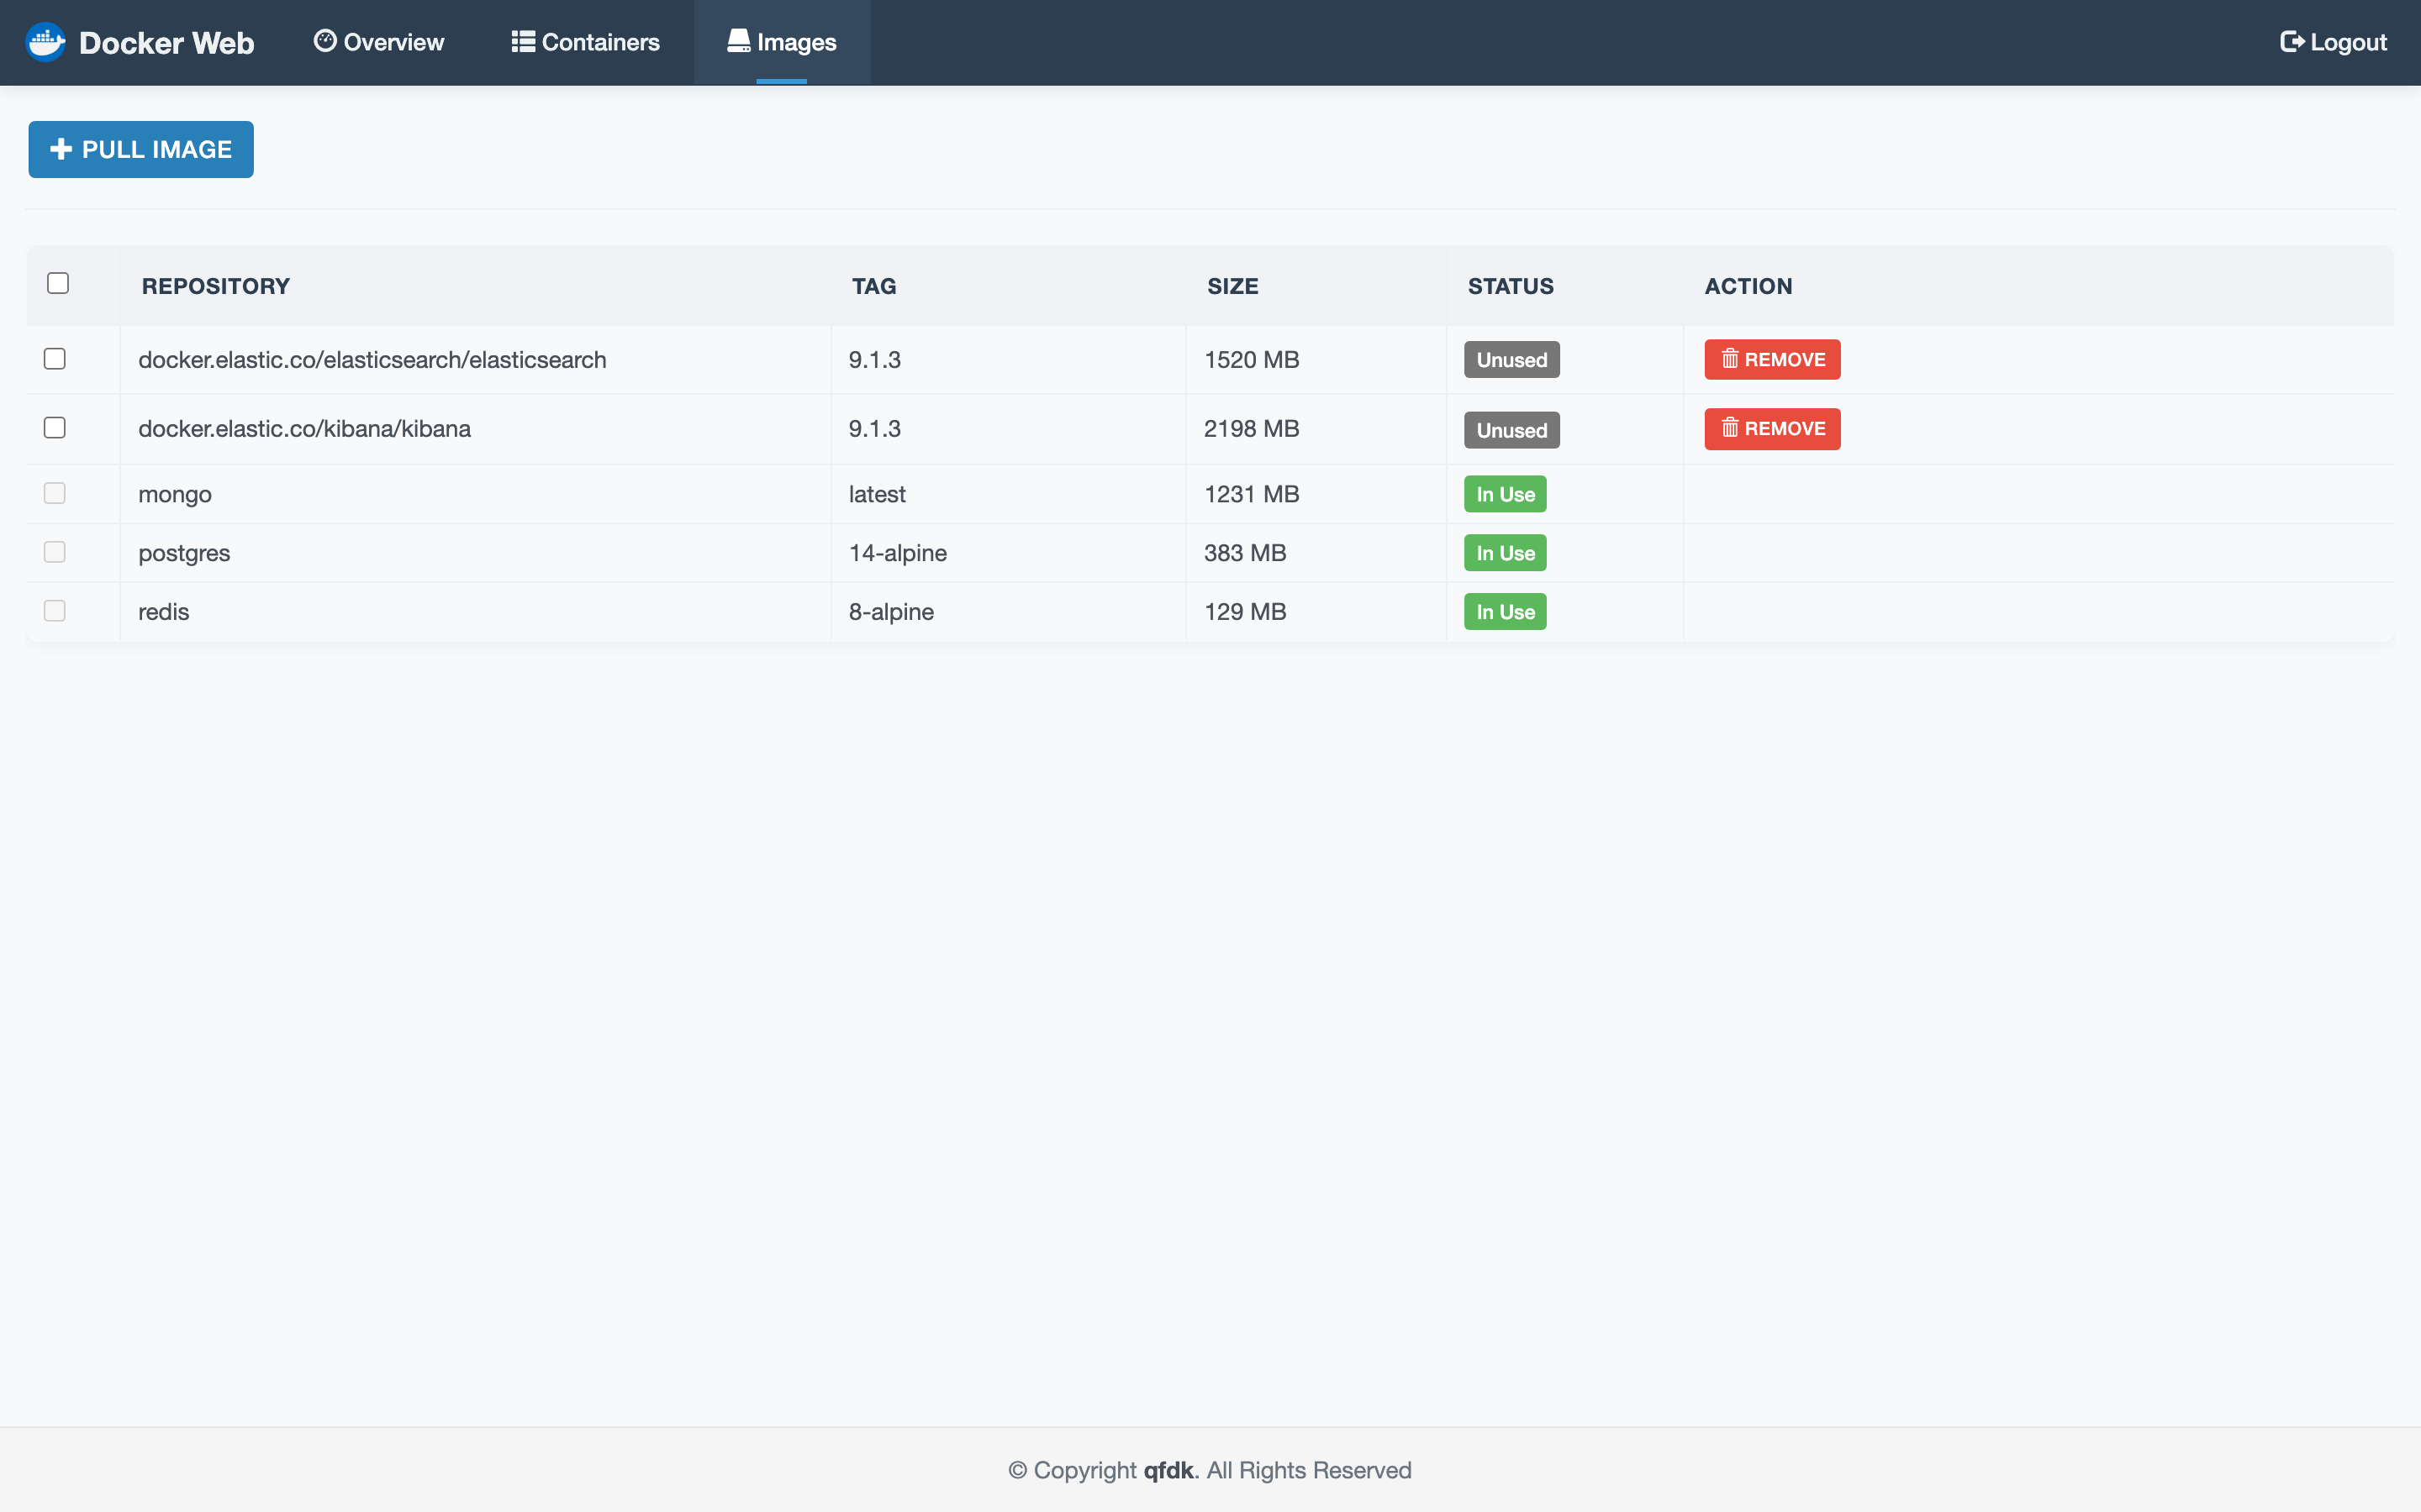This screenshot has height=1512, width=2421.
Task: Click the PULL IMAGE button
Action: point(141,149)
